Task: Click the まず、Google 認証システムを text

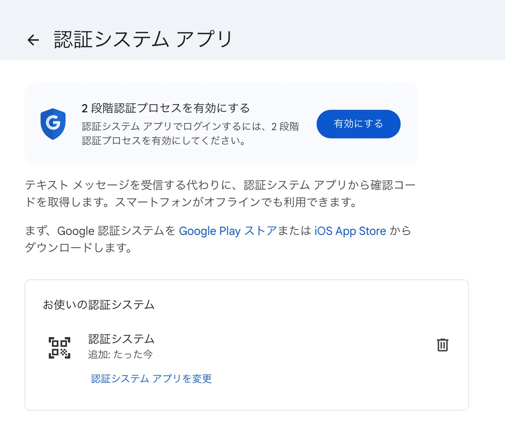Action: coord(100,231)
